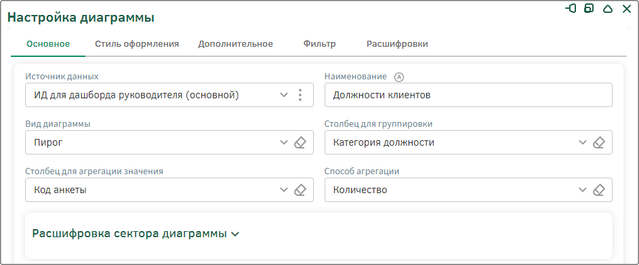Click the circled A icon beside Наименование

pos(399,77)
